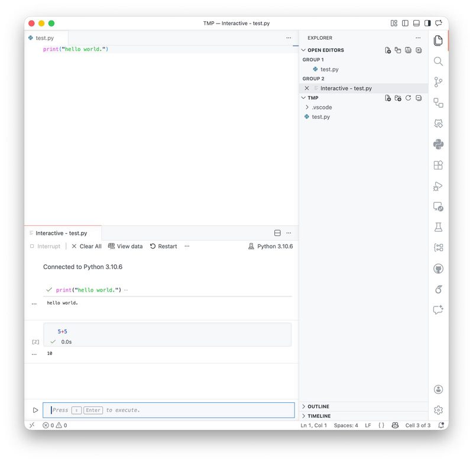This screenshot has height=462, width=473.
Task: Expand the OUTLINE section
Action: coord(303,406)
